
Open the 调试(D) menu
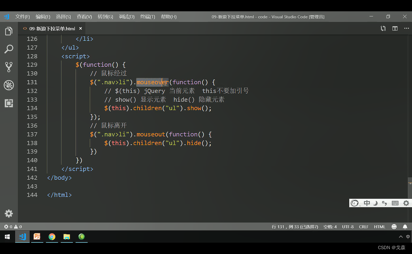pos(127,17)
